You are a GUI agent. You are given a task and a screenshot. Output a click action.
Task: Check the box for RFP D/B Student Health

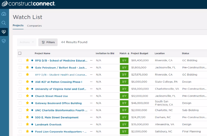coord(20,75)
